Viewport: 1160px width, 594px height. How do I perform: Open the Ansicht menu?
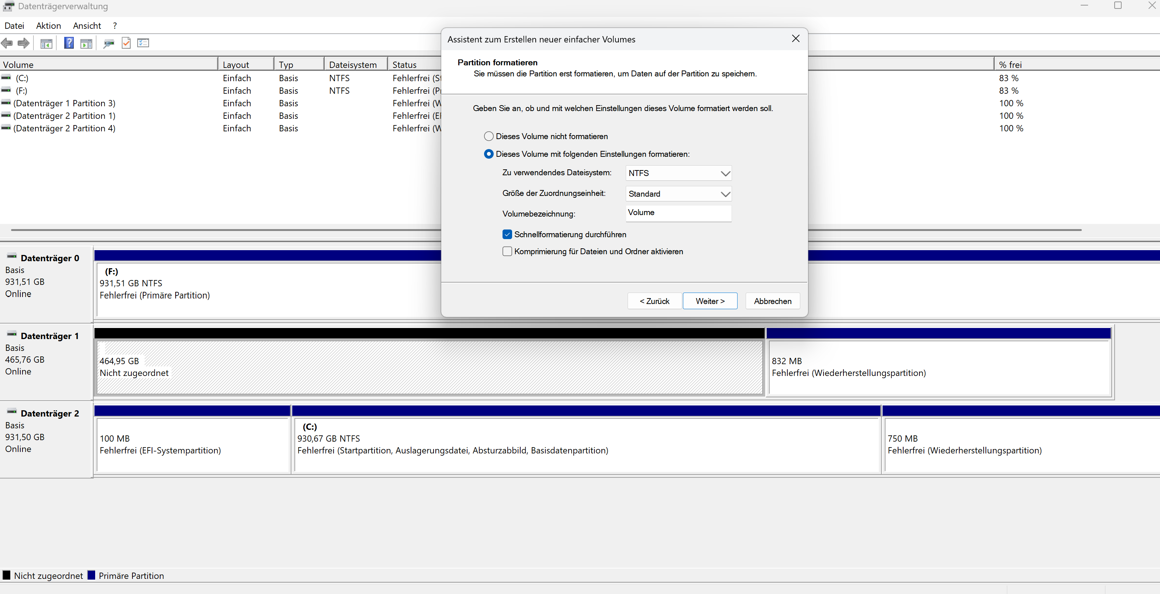point(87,26)
